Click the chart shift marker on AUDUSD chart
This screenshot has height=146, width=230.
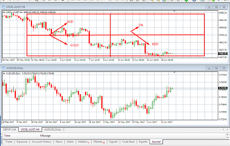click(174, 72)
